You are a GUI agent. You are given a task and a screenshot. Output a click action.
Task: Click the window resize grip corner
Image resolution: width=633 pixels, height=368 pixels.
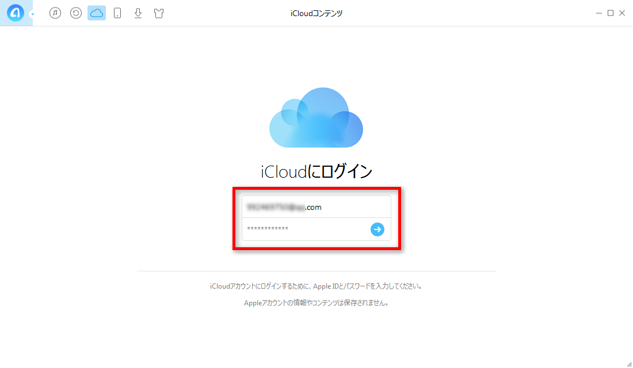coord(629,365)
